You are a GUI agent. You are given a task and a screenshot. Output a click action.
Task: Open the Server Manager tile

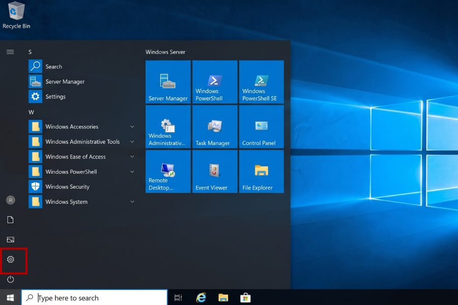[x=168, y=82]
